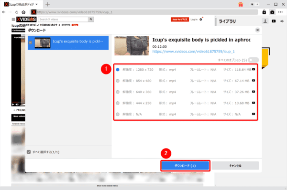Image resolution: width=287 pixels, height=190 pixels.
Task: Click the XVIDEOS site logo
Action: [x=26, y=19]
